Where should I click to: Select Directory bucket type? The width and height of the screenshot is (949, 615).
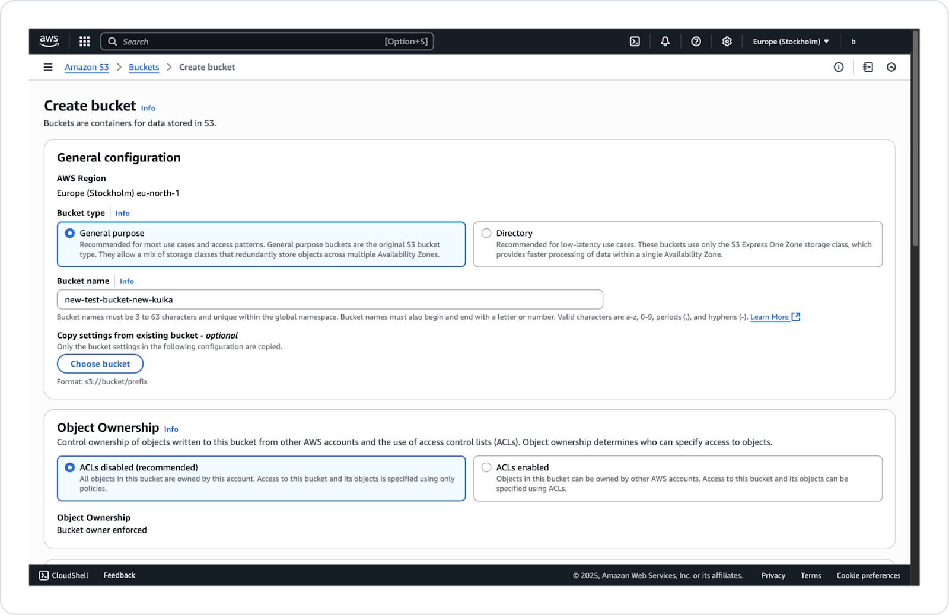[x=678, y=244]
